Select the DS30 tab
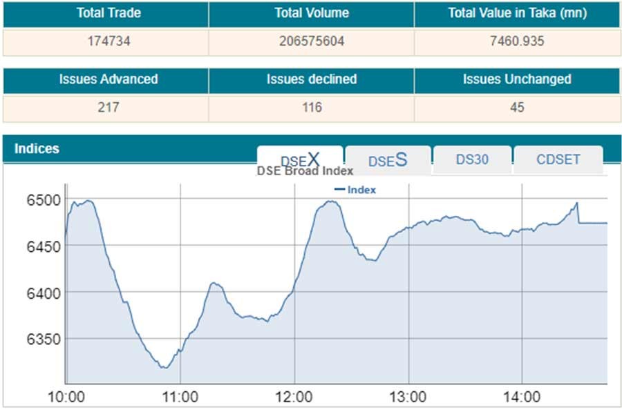Image resolution: width=622 pixels, height=414 pixels. point(472,159)
